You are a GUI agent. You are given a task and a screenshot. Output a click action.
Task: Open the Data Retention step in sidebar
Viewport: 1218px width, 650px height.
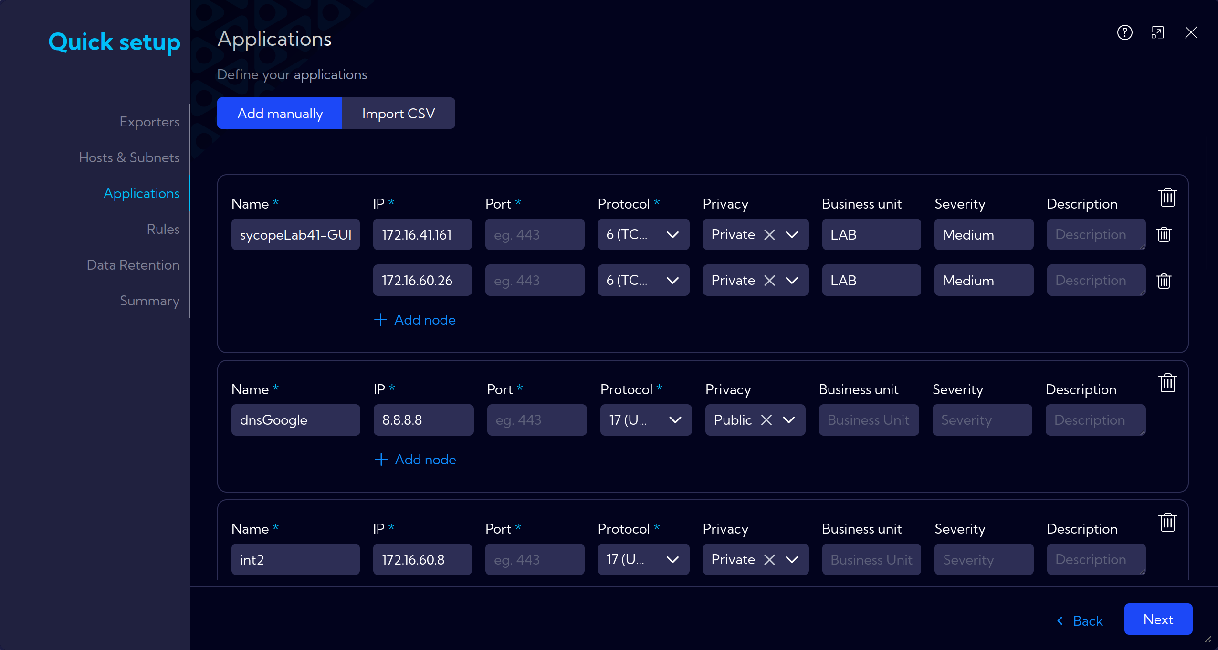[133, 265]
